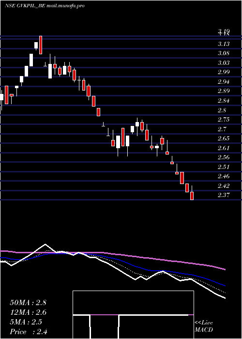242x339 pixels.
Task: Click the 2.61 price axis label
Action: [x=224, y=148]
